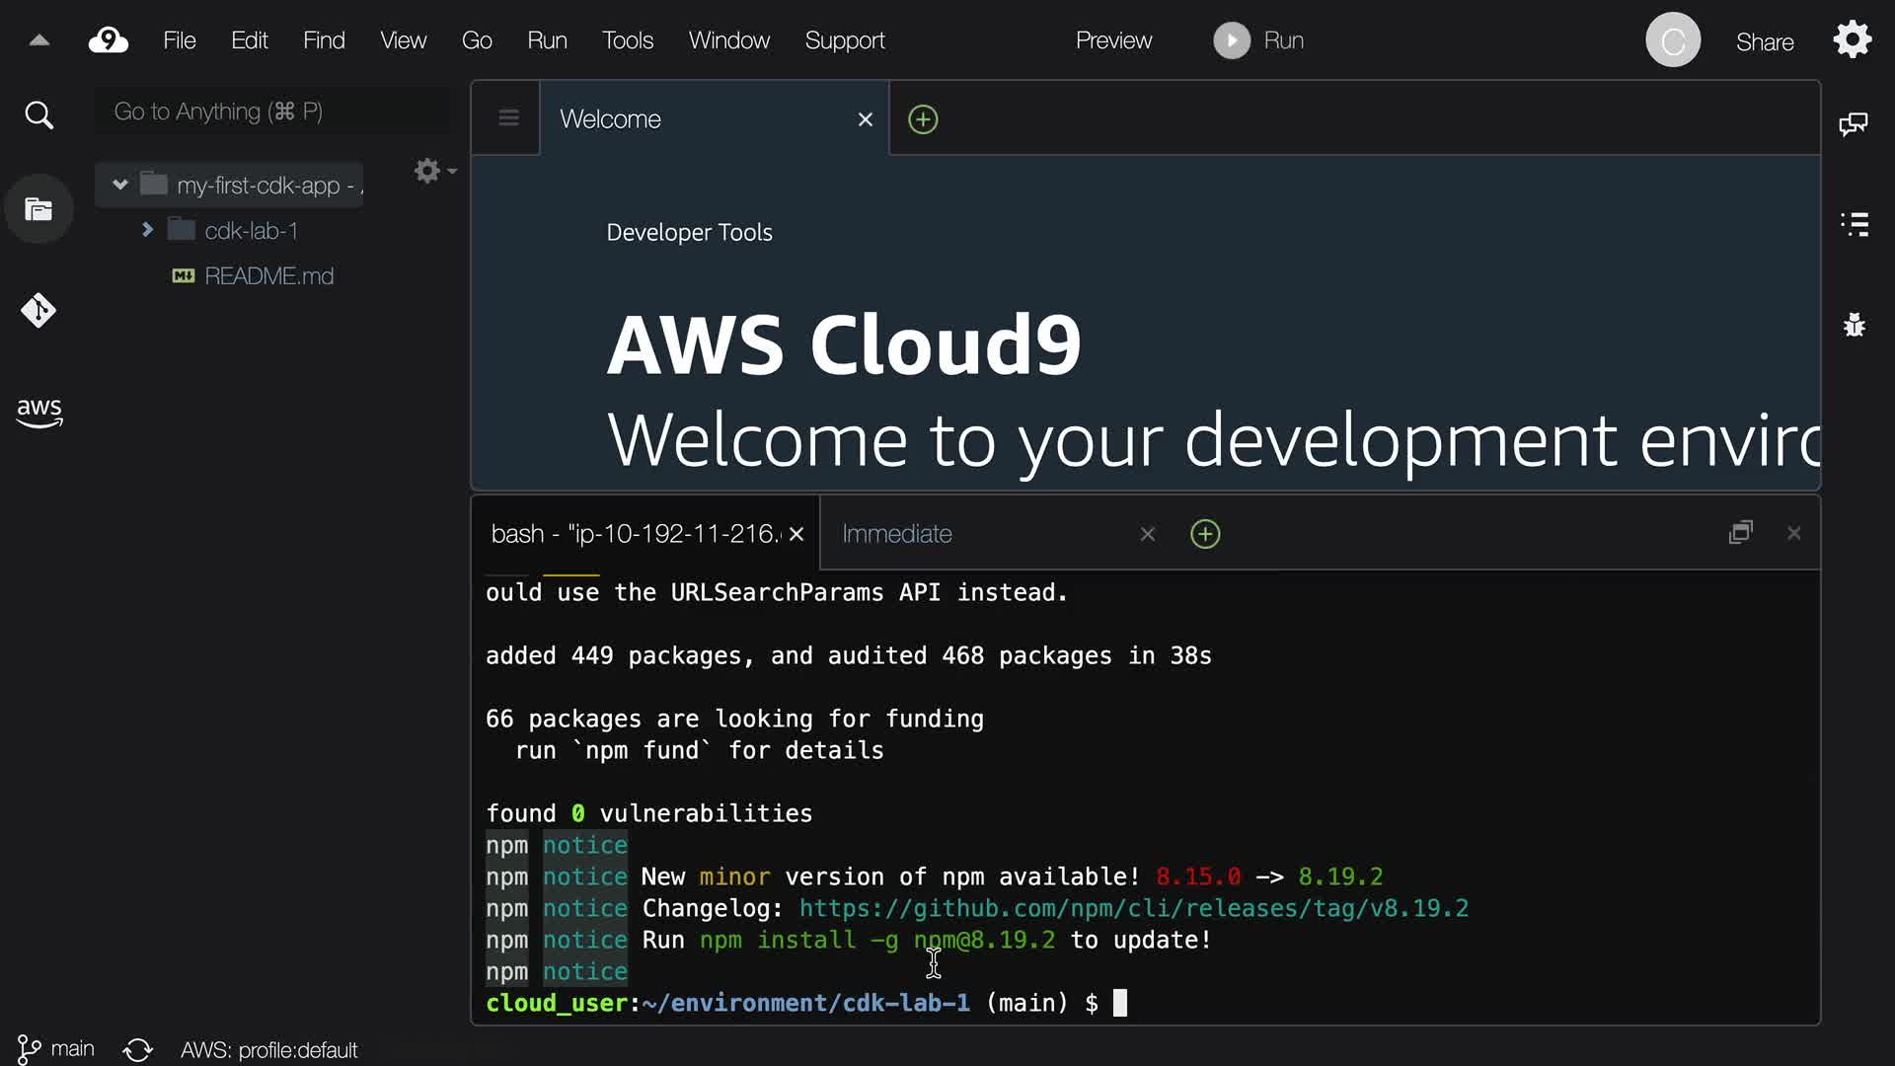The image size is (1895, 1066).
Task: Expand the cdk-lab-1 folder
Action: 147,230
